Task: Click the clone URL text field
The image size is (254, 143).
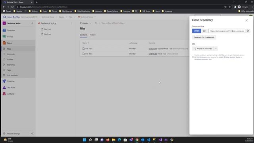Action: [227, 31]
